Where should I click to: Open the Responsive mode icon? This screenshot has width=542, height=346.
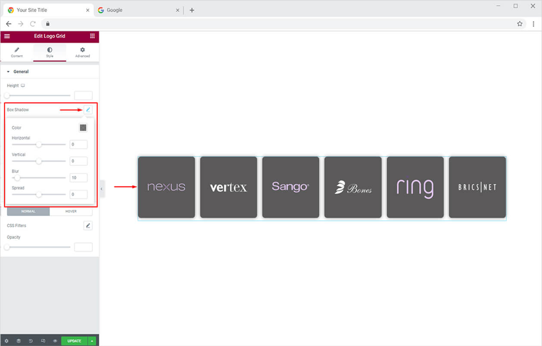pos(43,341)
